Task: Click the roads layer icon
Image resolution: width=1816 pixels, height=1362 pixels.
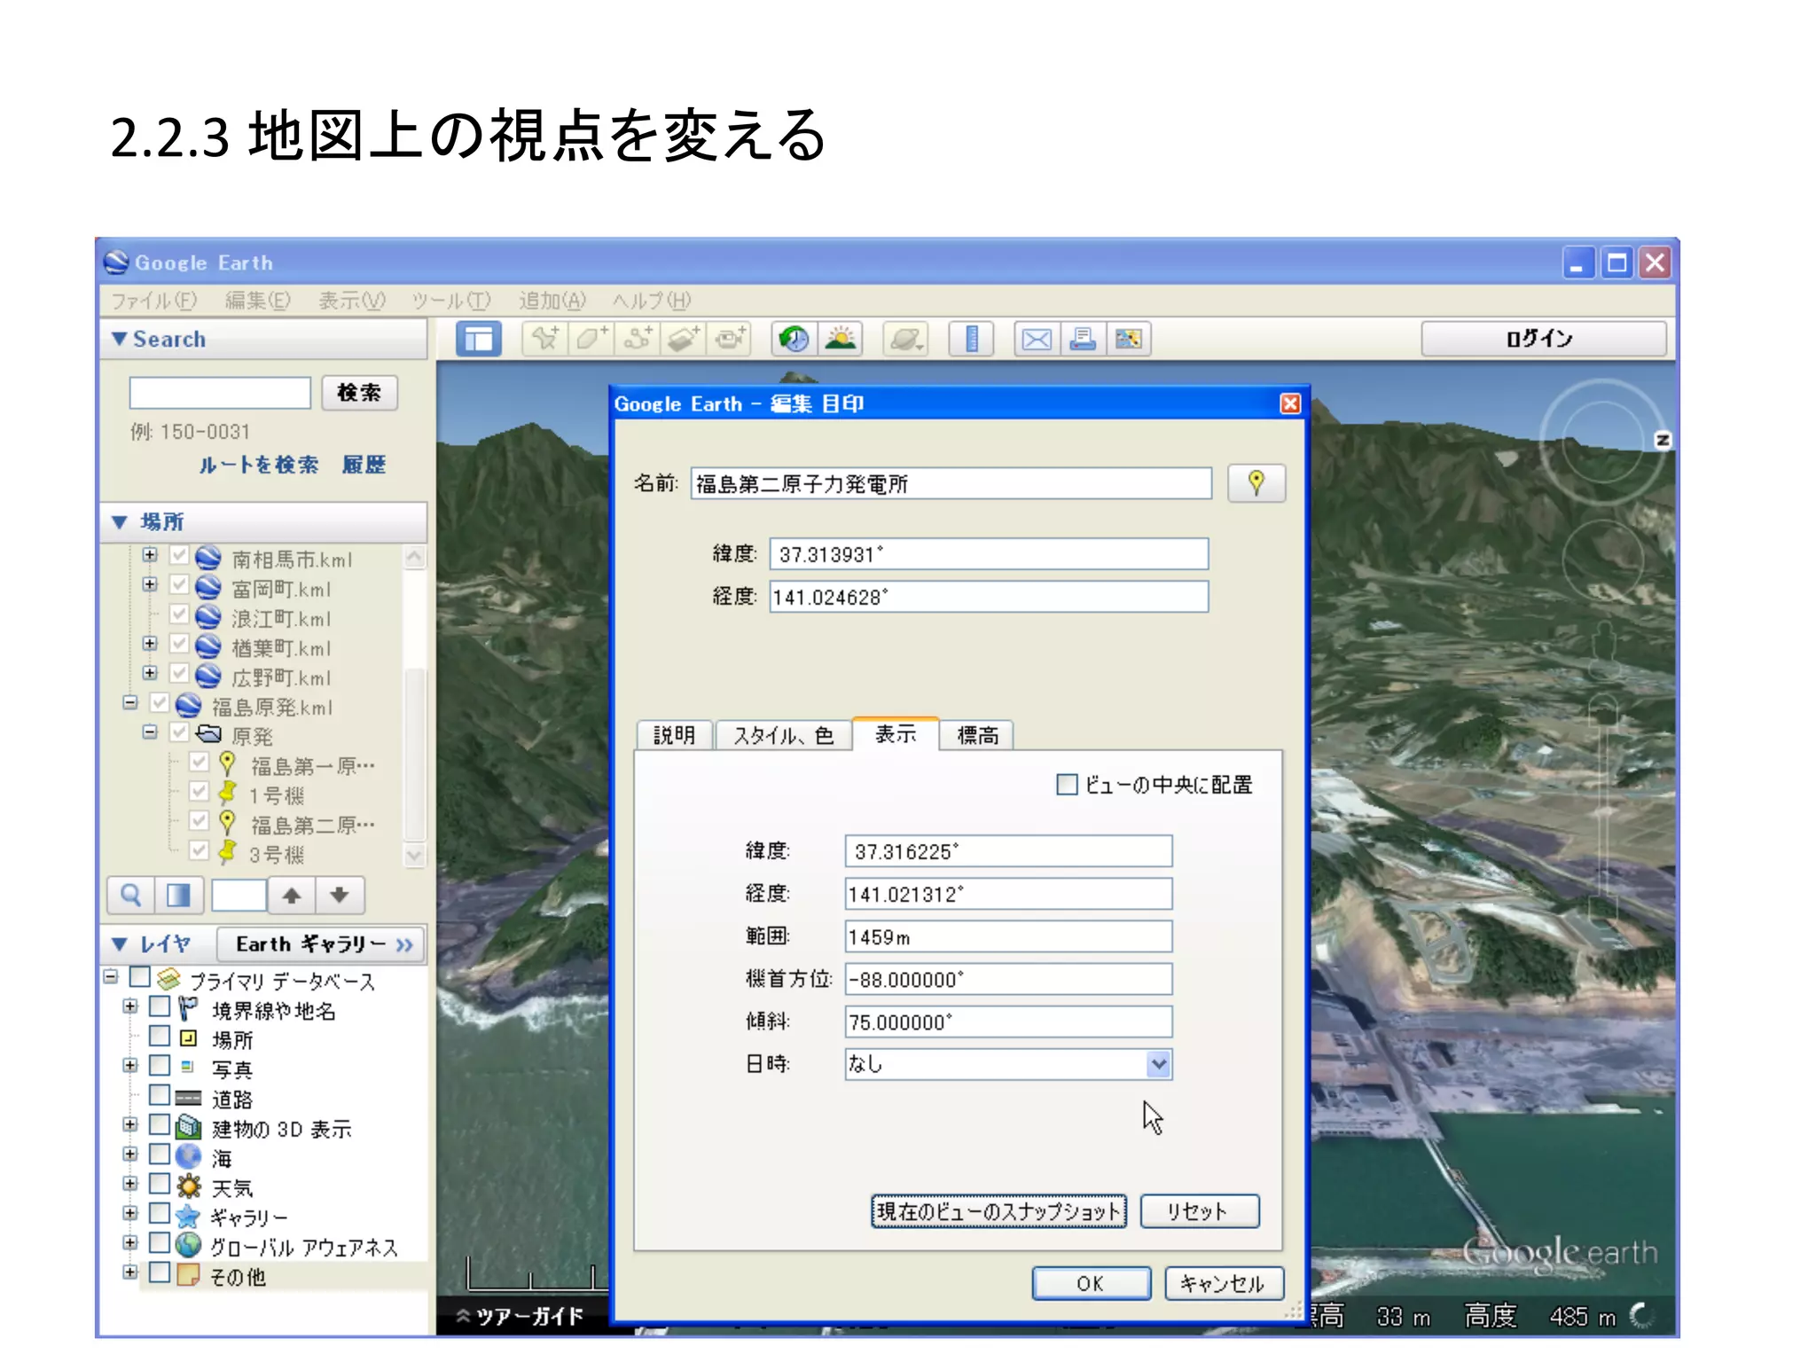Action: click(188, 1098)
